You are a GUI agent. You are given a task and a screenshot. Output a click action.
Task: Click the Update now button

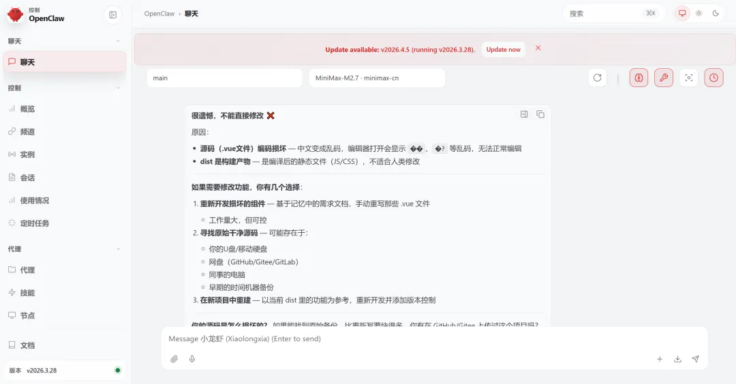pyautogui.click(x=503, y=49)
